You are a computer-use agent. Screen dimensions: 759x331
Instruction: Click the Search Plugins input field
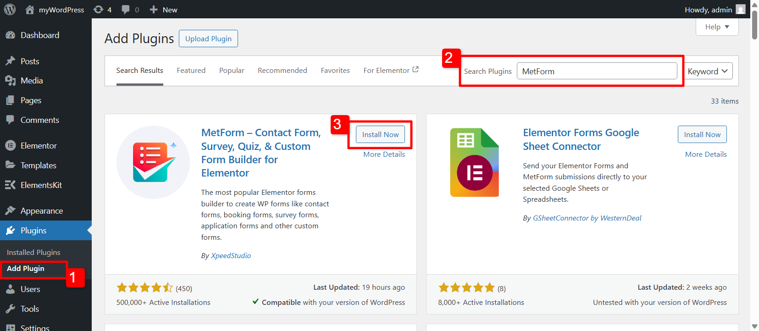coord(597,71)
